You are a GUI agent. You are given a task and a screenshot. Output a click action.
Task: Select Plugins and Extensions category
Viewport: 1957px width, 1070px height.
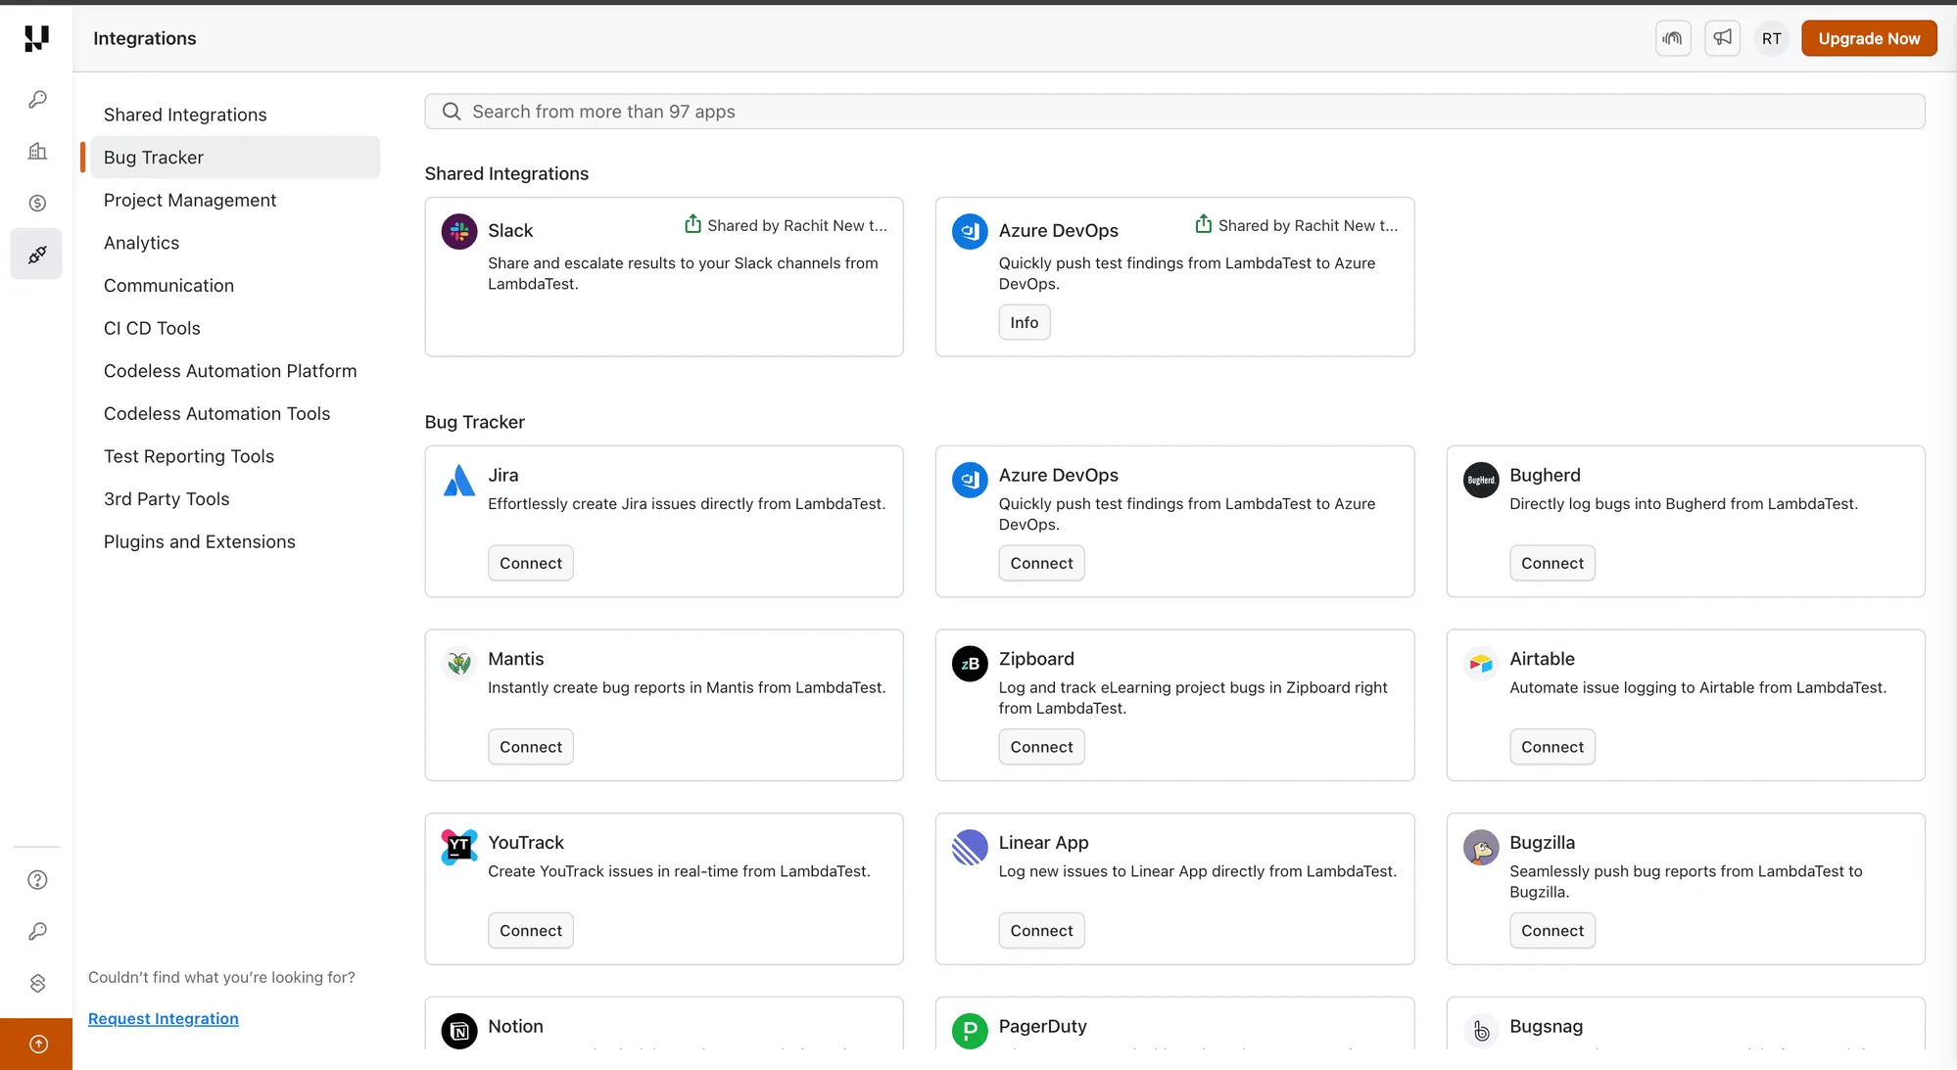pyautogui.click(x=235, y=541)
